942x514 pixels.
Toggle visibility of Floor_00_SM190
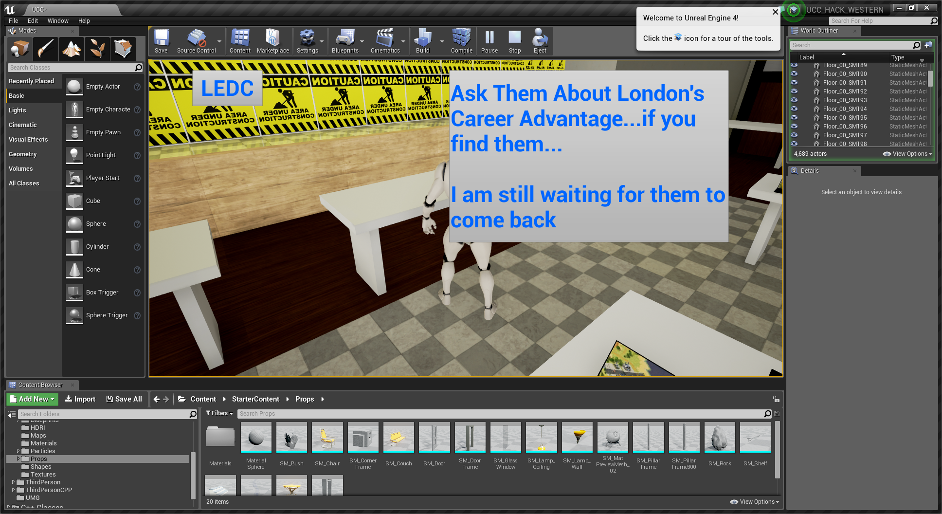pos(794,74)
